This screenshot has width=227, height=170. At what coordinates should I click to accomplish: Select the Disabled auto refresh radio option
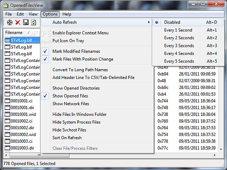coord(188,22)
